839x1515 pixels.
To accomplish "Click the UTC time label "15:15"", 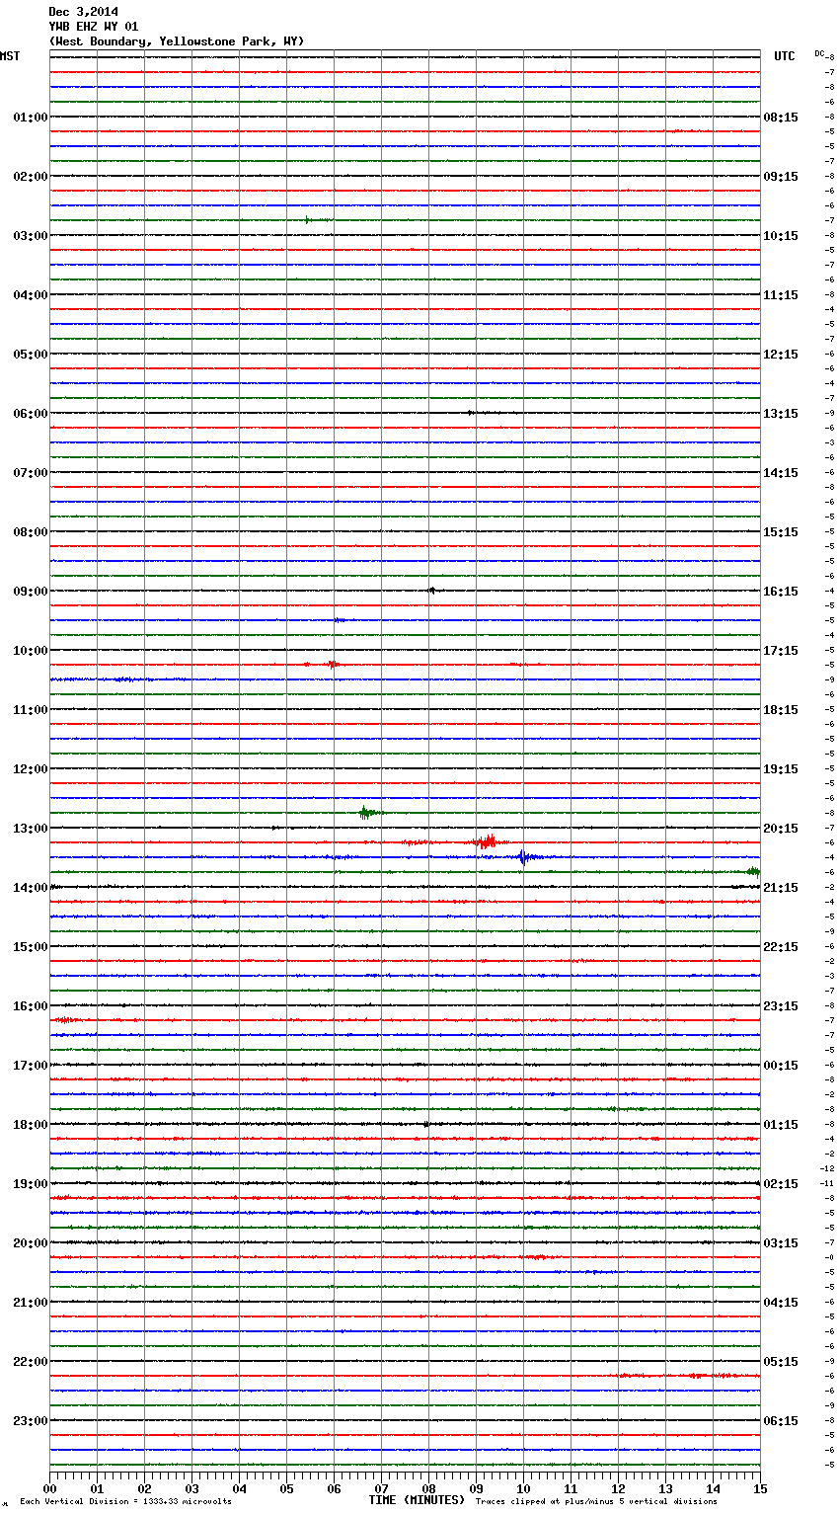I will pos(781,532).
